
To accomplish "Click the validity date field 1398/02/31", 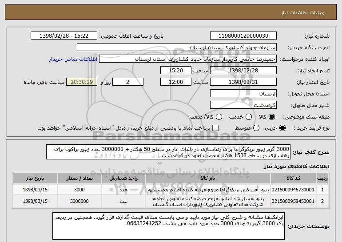I will (243, 82).
